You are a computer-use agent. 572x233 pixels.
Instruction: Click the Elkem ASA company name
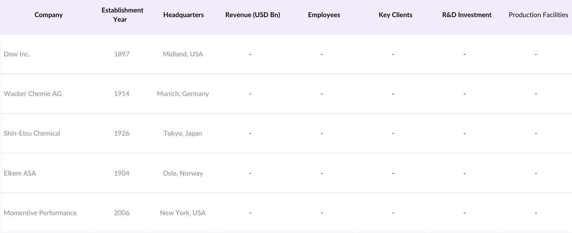click(20, 173)
